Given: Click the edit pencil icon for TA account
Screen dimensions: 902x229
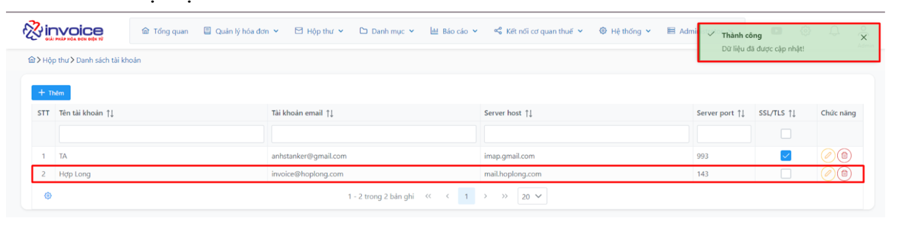Looking at the screenshot, I should point(827,156).
